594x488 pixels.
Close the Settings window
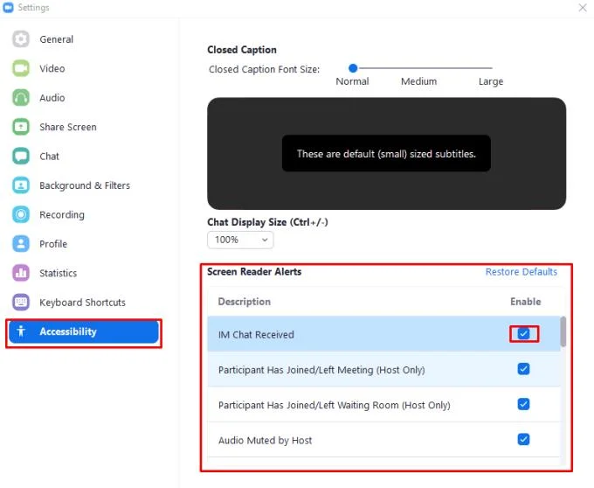click(x=583, y=8)
